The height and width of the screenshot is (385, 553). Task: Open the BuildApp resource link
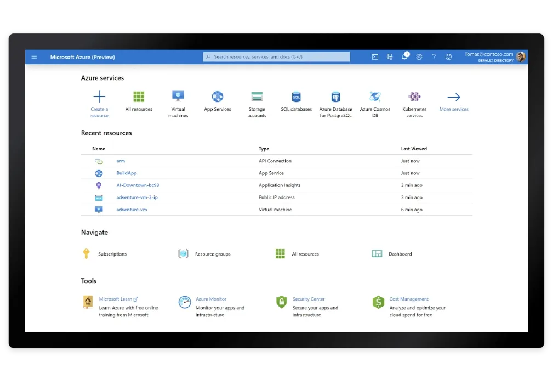[x=126, y=173]
